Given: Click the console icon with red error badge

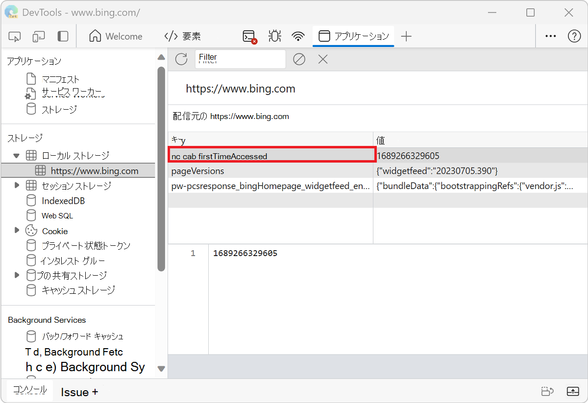Looking at the screenshot, I should (248, 36).
